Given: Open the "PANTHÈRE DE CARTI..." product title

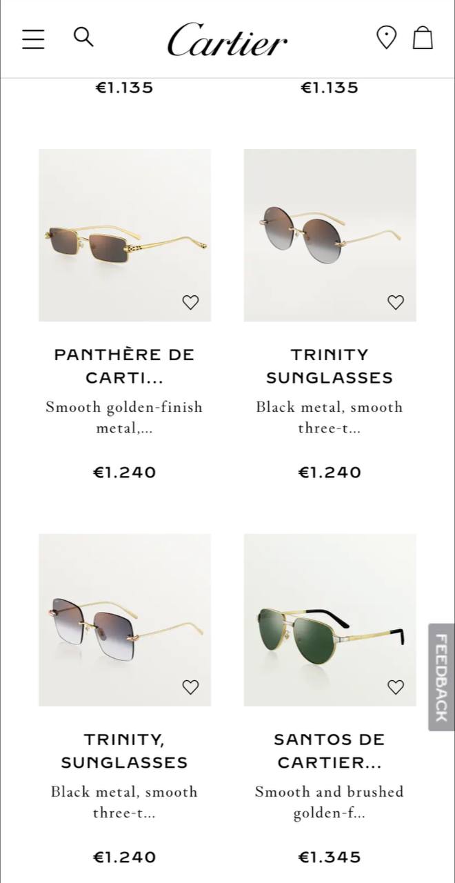Looking at the screenshot, I should pyautogui.click(x=125, y=366).
